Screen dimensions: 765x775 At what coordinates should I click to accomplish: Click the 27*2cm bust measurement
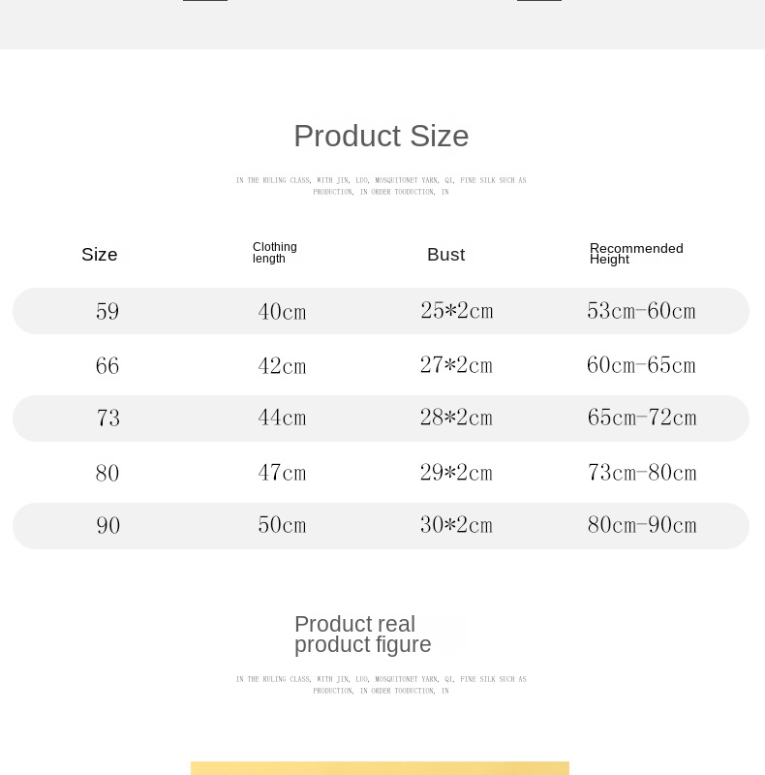pos(456,365)
